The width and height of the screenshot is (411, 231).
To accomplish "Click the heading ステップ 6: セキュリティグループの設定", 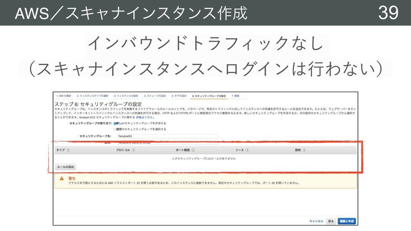I will pos(98,104).
